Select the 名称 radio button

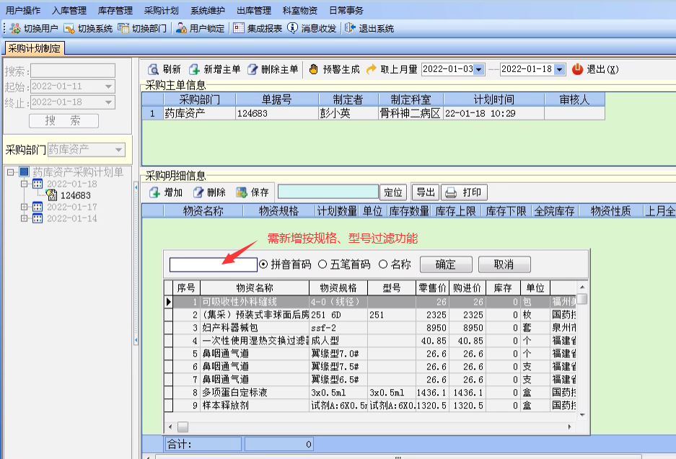click(x=383, y=264)
